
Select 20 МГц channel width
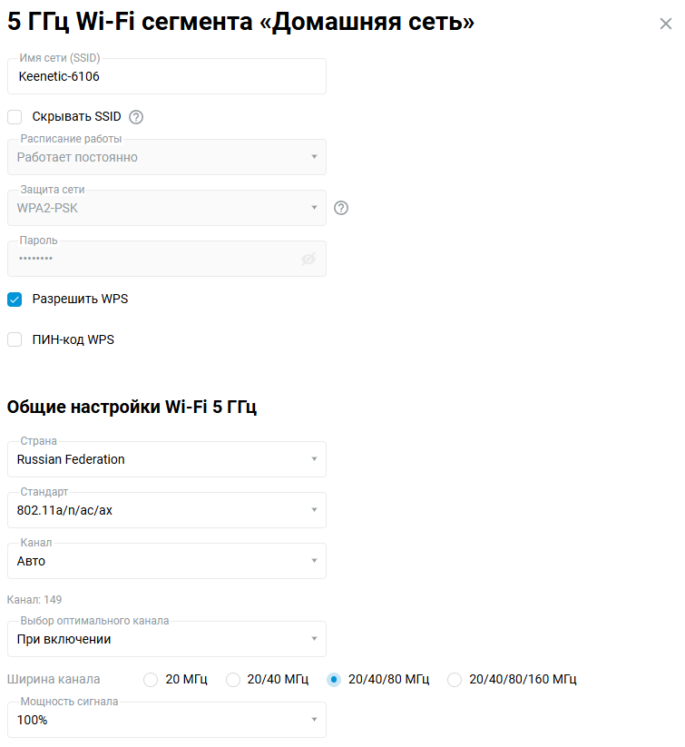pyautogui.click(x=151, y=680)
